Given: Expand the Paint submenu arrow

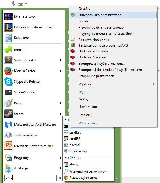Looking at the screenshot, I should click(x=61, y=103).
